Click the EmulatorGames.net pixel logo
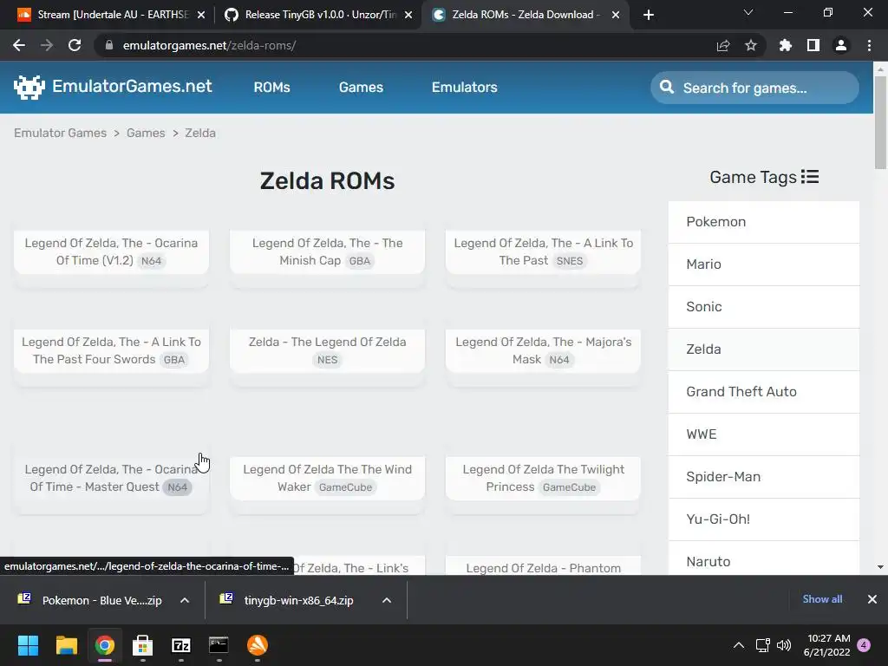The image size is (888, 666). click(x=29, y=88)
